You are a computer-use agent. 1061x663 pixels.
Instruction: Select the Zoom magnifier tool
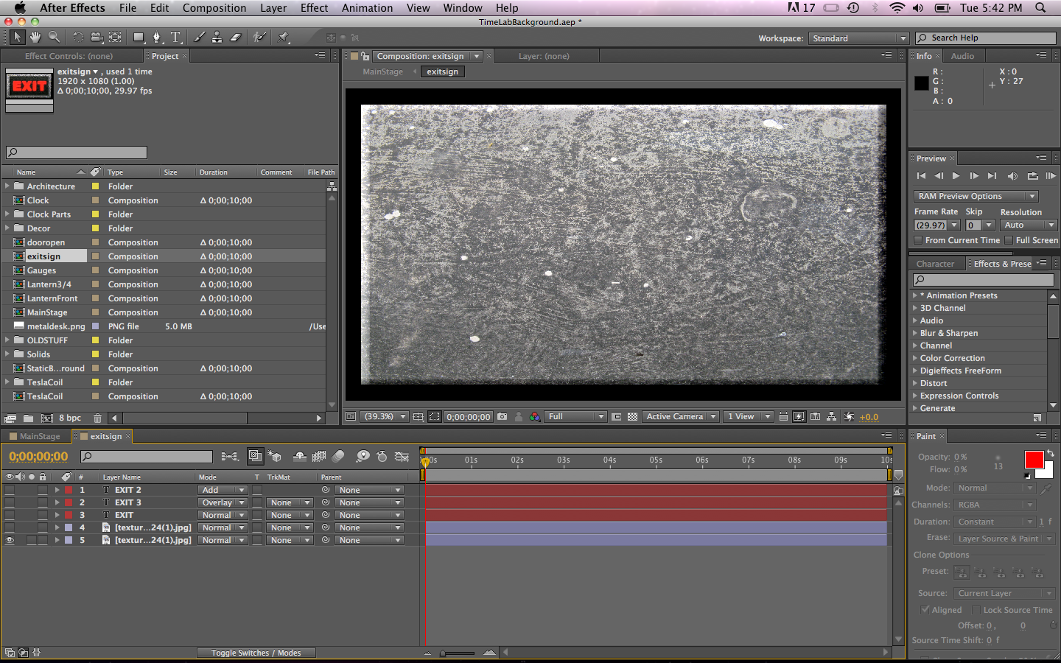point(55,37)
